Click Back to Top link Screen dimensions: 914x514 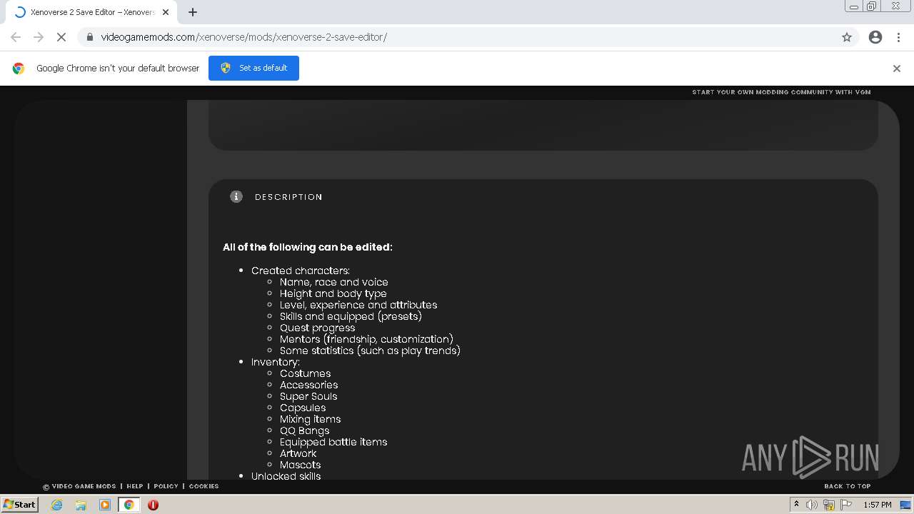pyautogui.click(x=848, y=486)
